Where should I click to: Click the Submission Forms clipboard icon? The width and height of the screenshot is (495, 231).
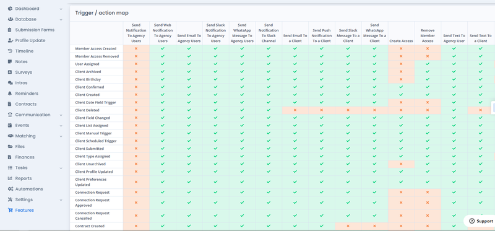[x=9, y=30]
